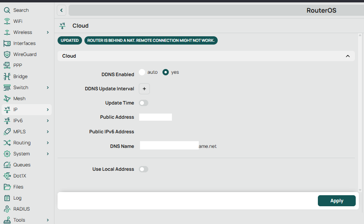
Task: Click the 'Public IPv6 Address' label
Action: (x=112, y=132)
